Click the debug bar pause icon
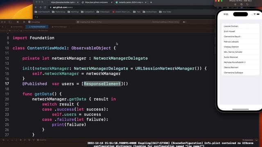Screen dimensions: 262x147 (x=3, y=140)
